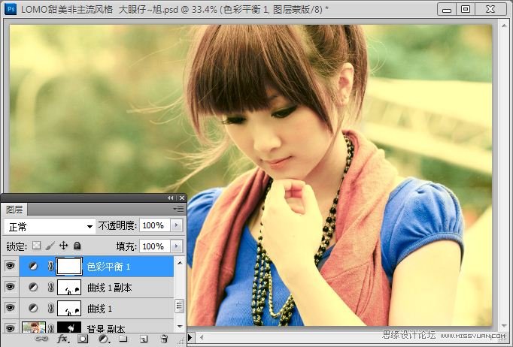
Task: Click the 填充 value field
Action: click(x=154, y=246)
